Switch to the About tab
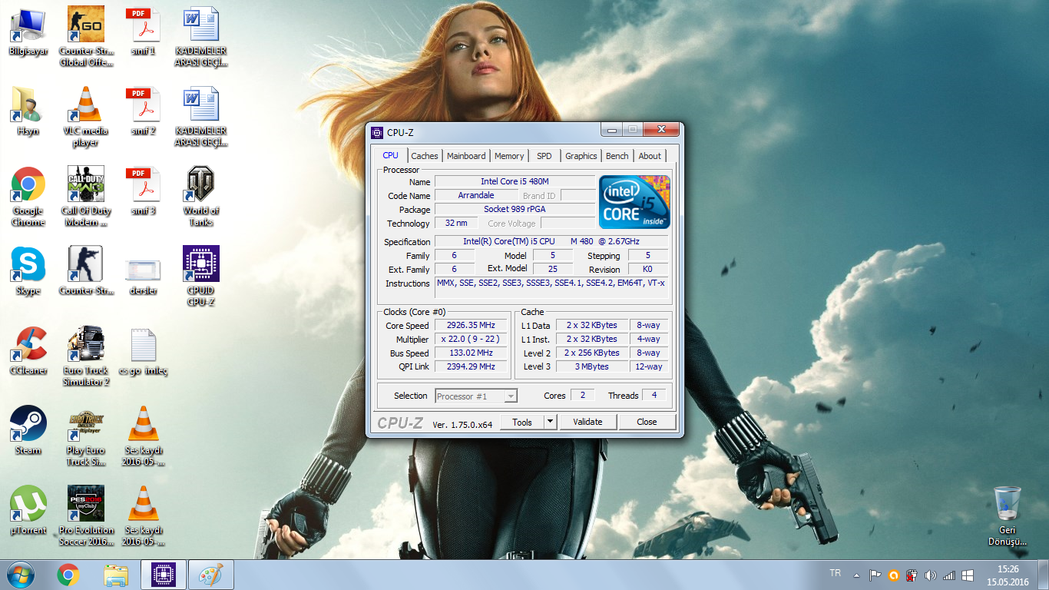This screenshot has height=590, width=1049. pos(650,156)
